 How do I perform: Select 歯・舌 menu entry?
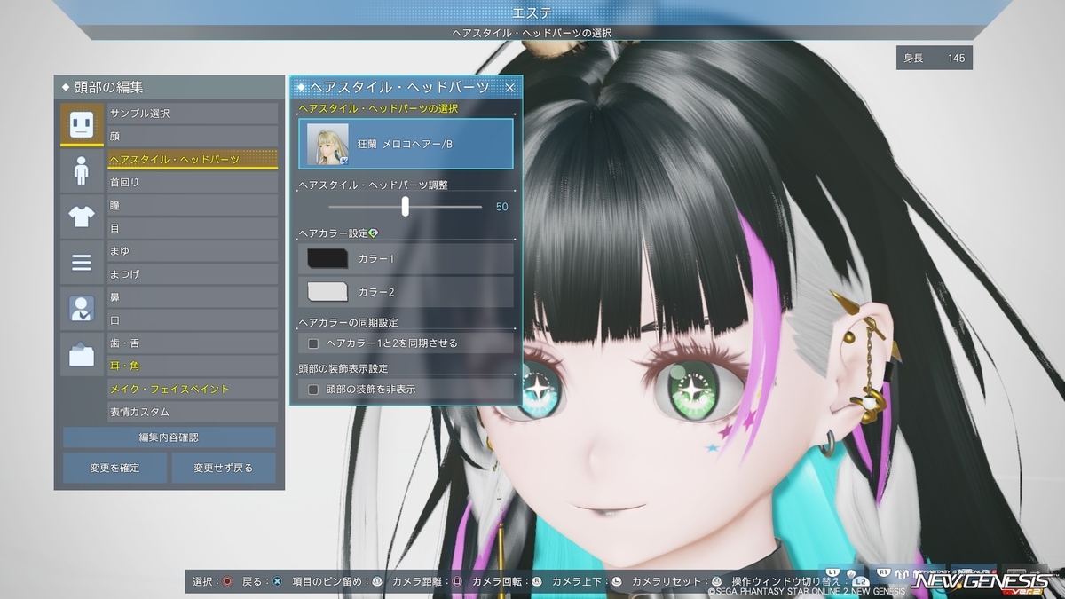click(193, 343)
